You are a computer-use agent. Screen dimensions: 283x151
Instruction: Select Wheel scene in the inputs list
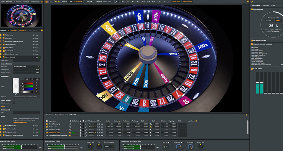(9, 38)
